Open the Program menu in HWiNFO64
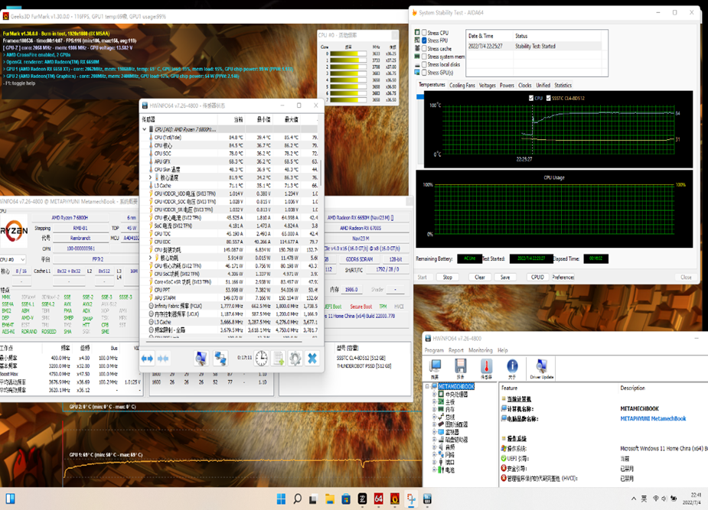Viewport: 708px width, 510px height. [434, 350]
